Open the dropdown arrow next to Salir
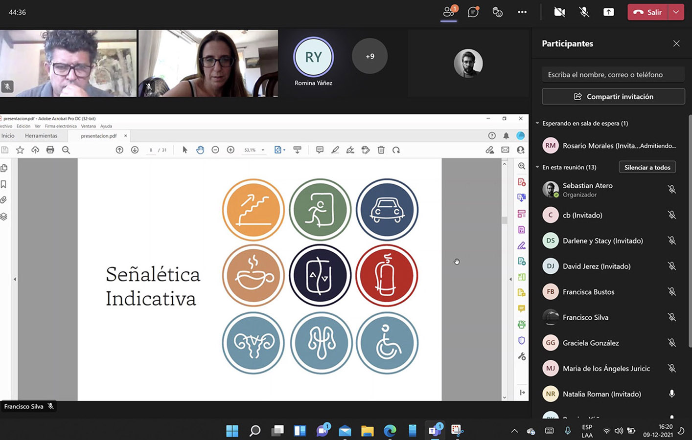 [x=676, y=12]
